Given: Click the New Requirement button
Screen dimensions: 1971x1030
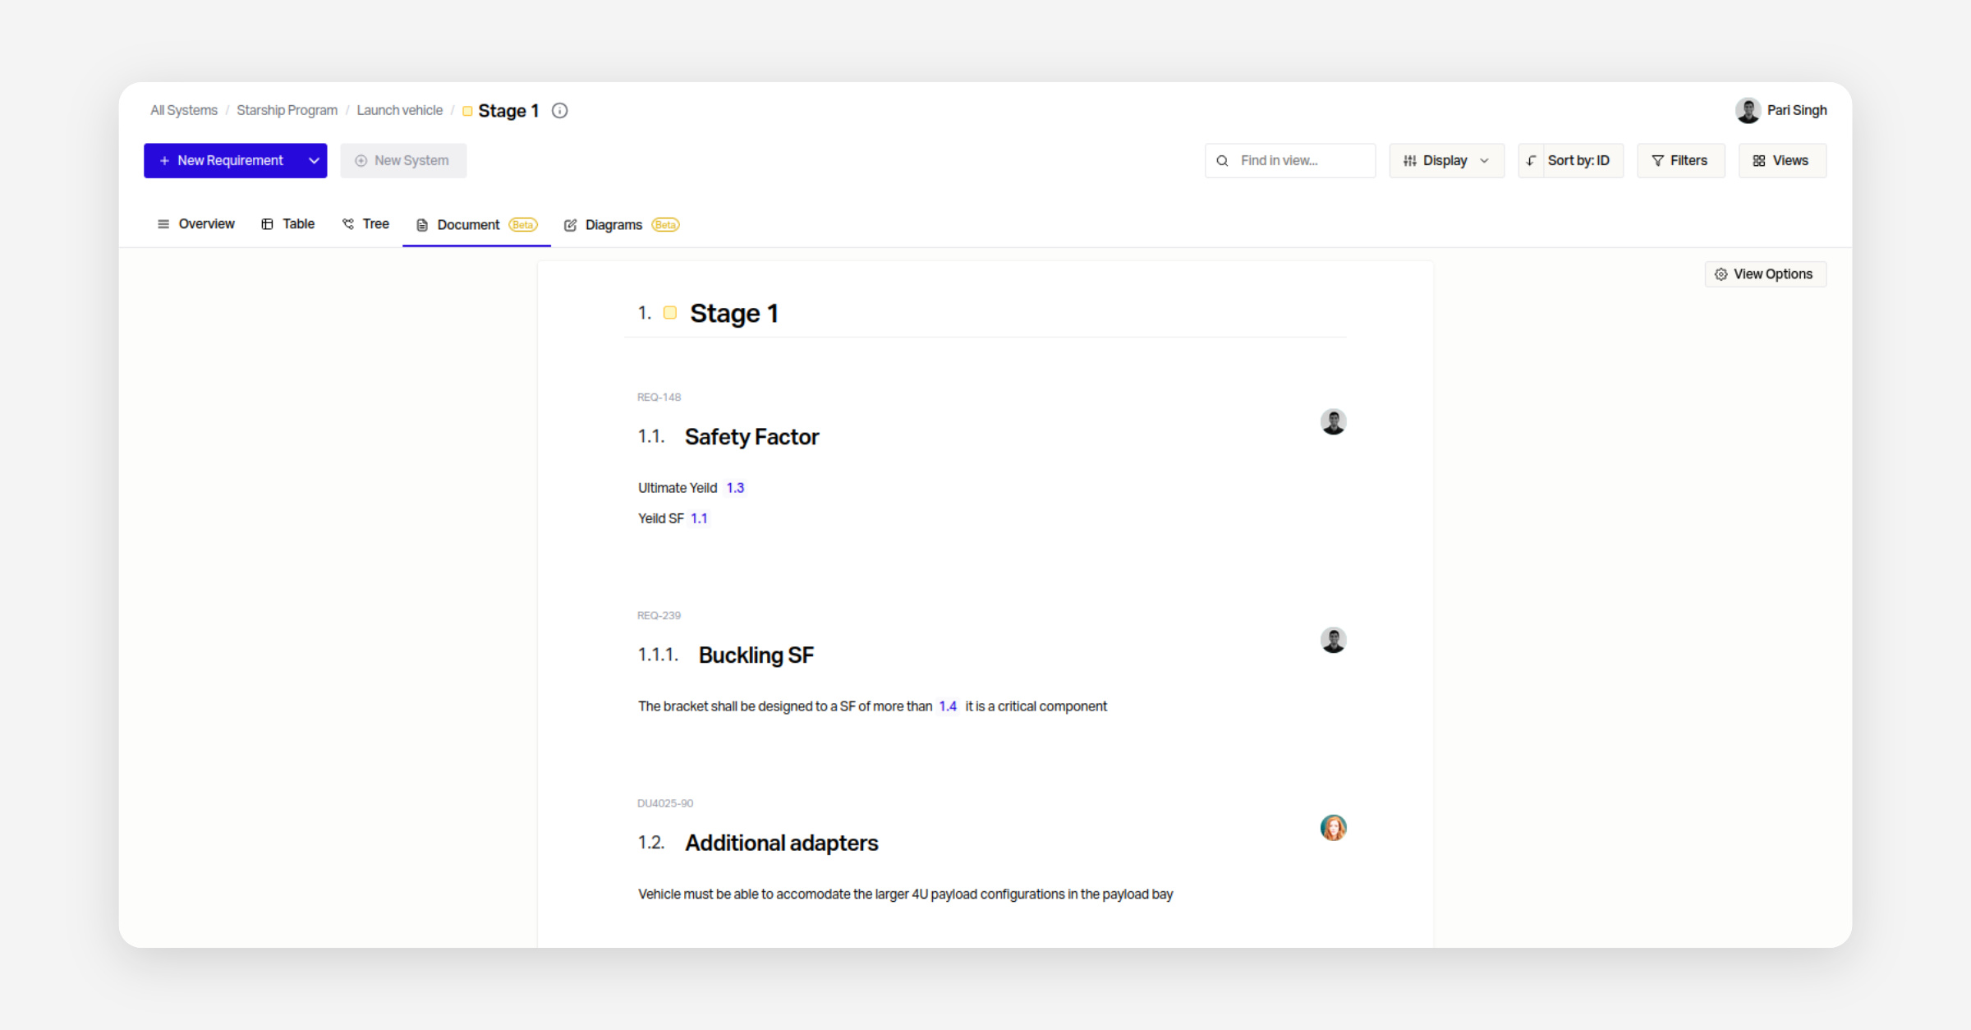Looking at the screenshot, I should point(222,161).
